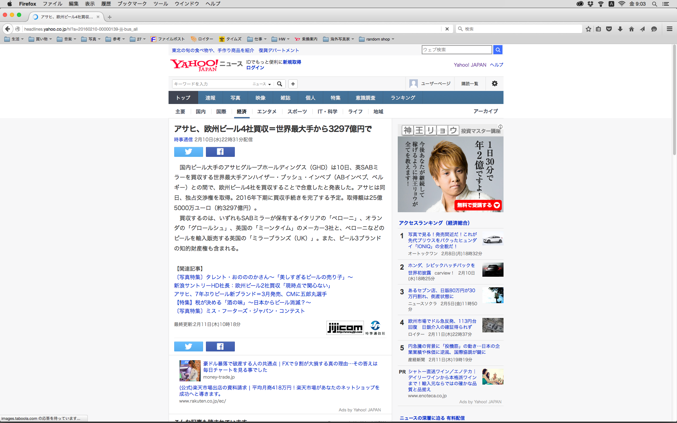Share article using top Twitter button
This screenshot has height=423, width=677.
coord(188,152)
